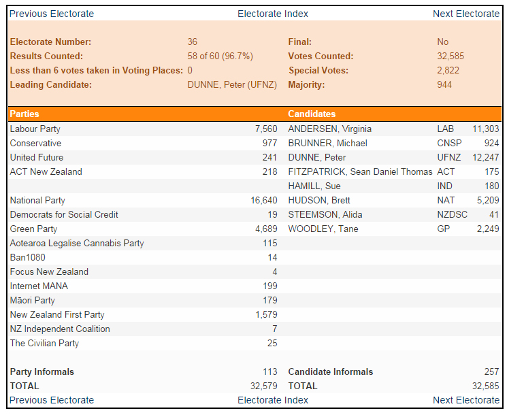Click the Majority value 944
Image resolution: width=509 pixels, height=415 pixels.
(444, 85)
